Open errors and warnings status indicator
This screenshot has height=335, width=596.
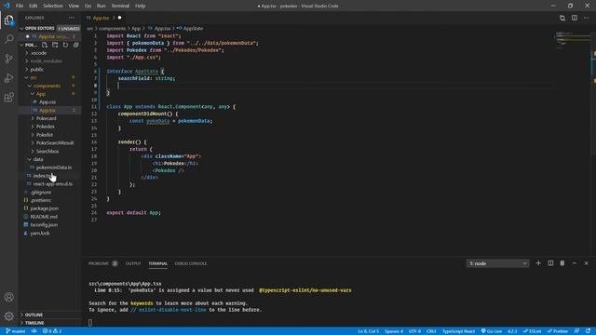(52, 331)
